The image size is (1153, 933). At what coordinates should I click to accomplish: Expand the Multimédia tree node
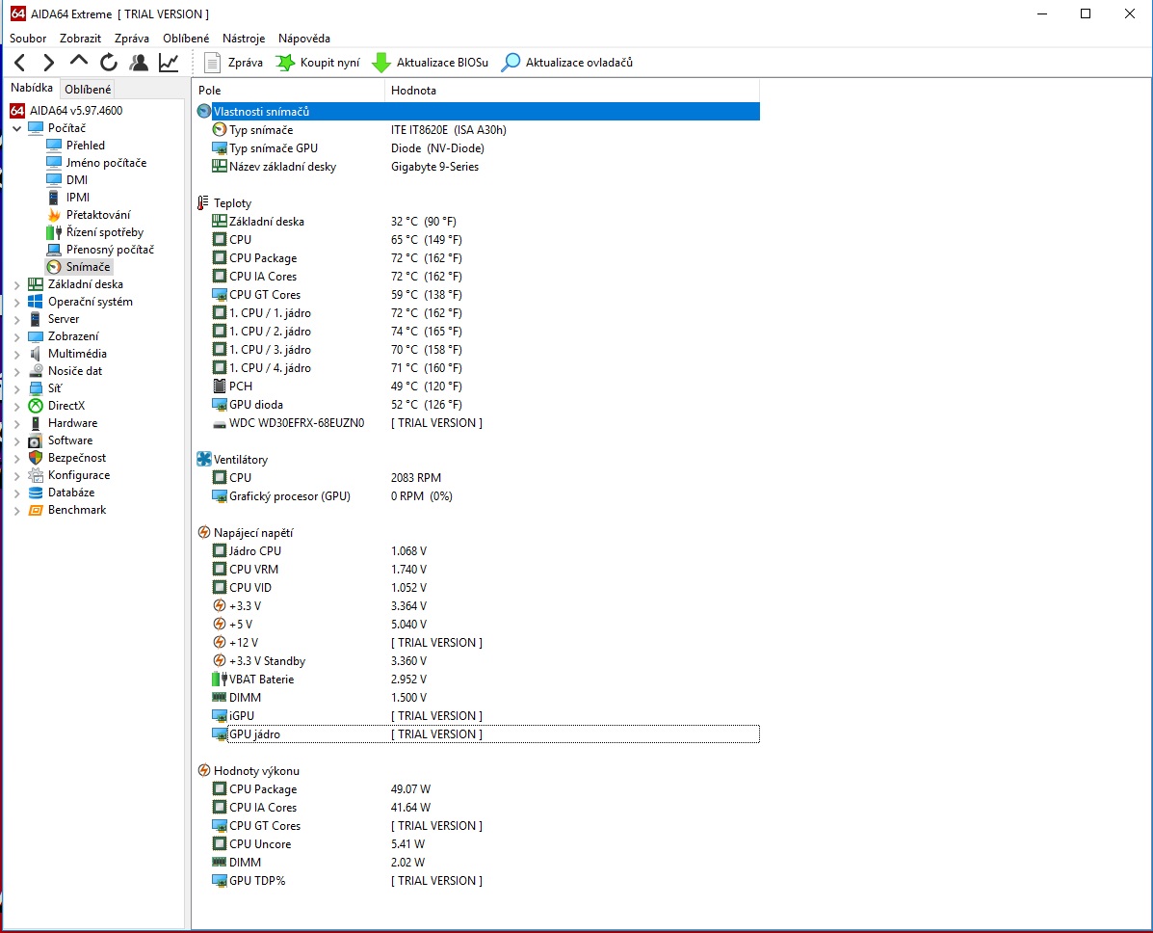17,354
